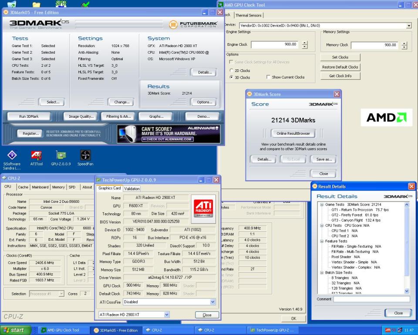This screenshot has width=418, height=335.
Task: Open the ATI CrossFire dropdown in GPU-Z
Action: coord(213,302)
